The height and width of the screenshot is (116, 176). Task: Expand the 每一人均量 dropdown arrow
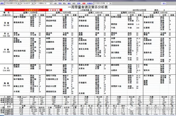point(51,4)
